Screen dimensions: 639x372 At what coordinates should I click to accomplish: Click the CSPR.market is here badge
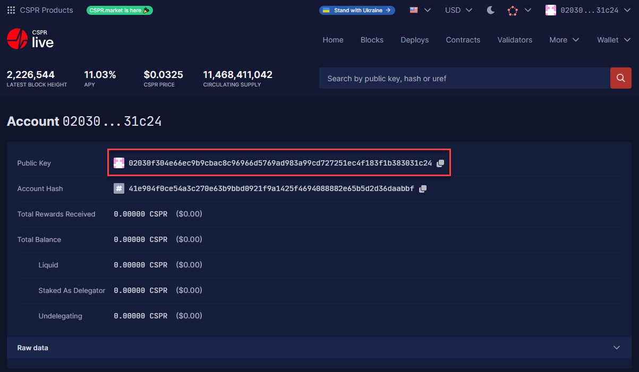point(120,10)
